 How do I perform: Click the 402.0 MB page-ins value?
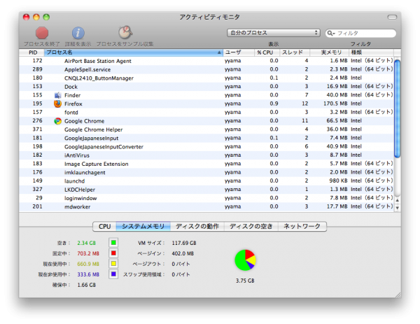pos(183,253)
